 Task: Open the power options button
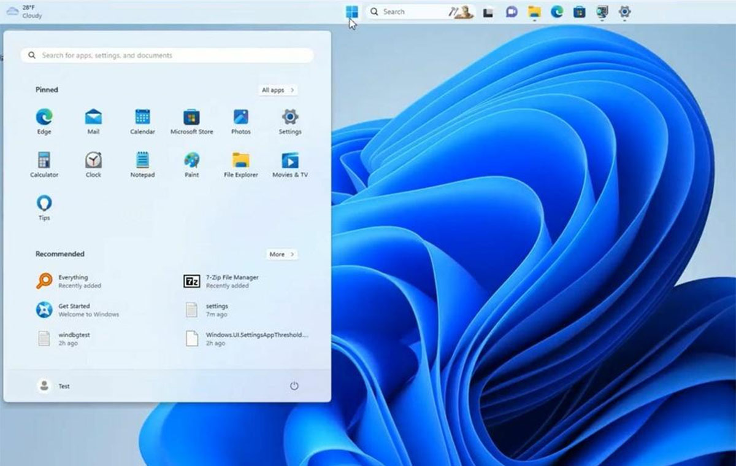294,386
